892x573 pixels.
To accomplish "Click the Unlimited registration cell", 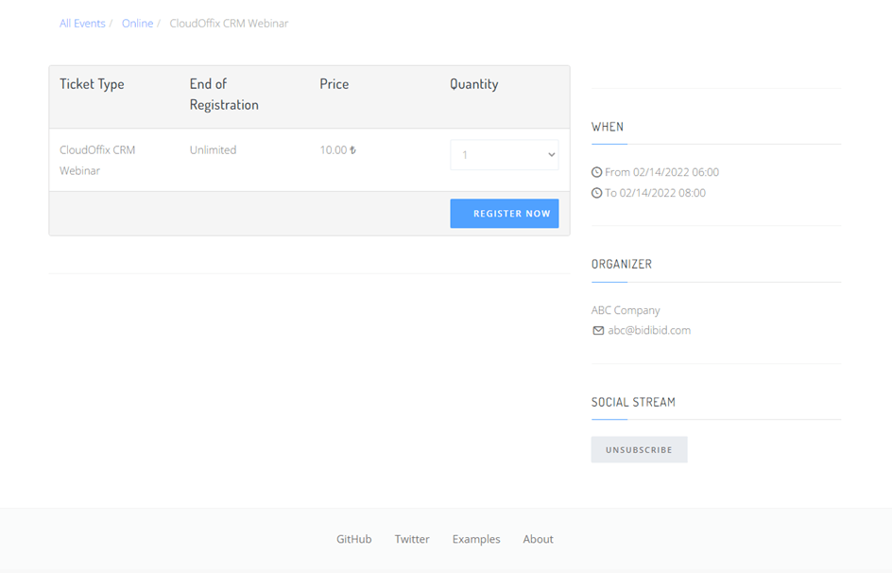I will (213, 150).
